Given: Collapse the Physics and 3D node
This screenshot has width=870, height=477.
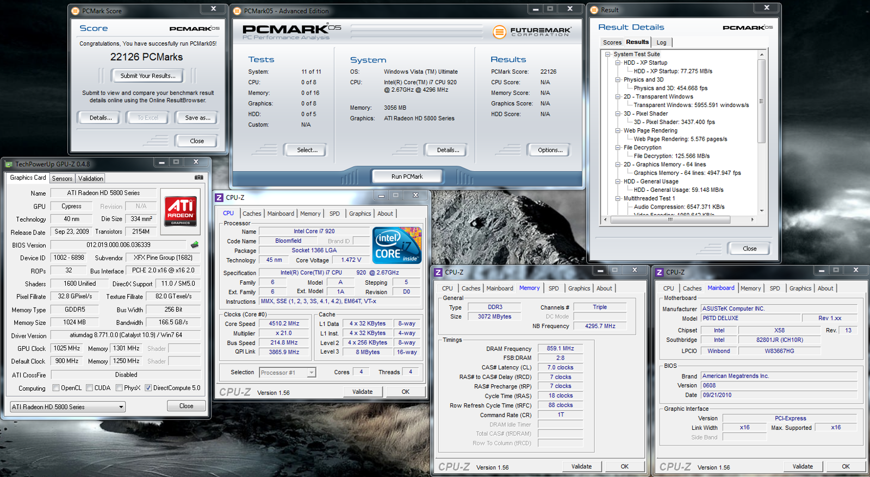Looking at the screenshot, I should coord(618,80).
